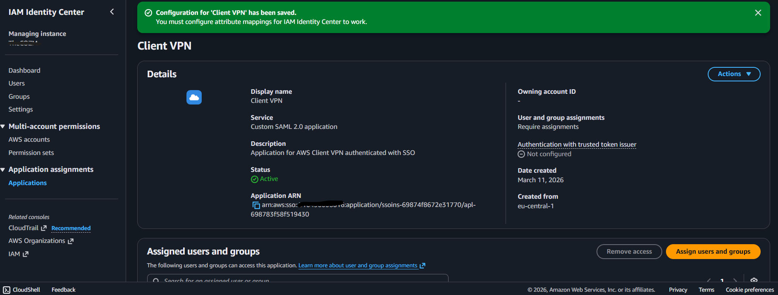Click the Require assignments value

[x=548, y=127]
